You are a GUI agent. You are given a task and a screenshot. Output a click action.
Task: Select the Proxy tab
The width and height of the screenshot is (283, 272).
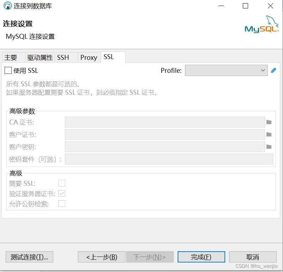click(x=88, y=57)
